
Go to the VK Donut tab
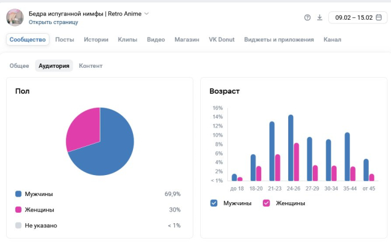[222, 39]
